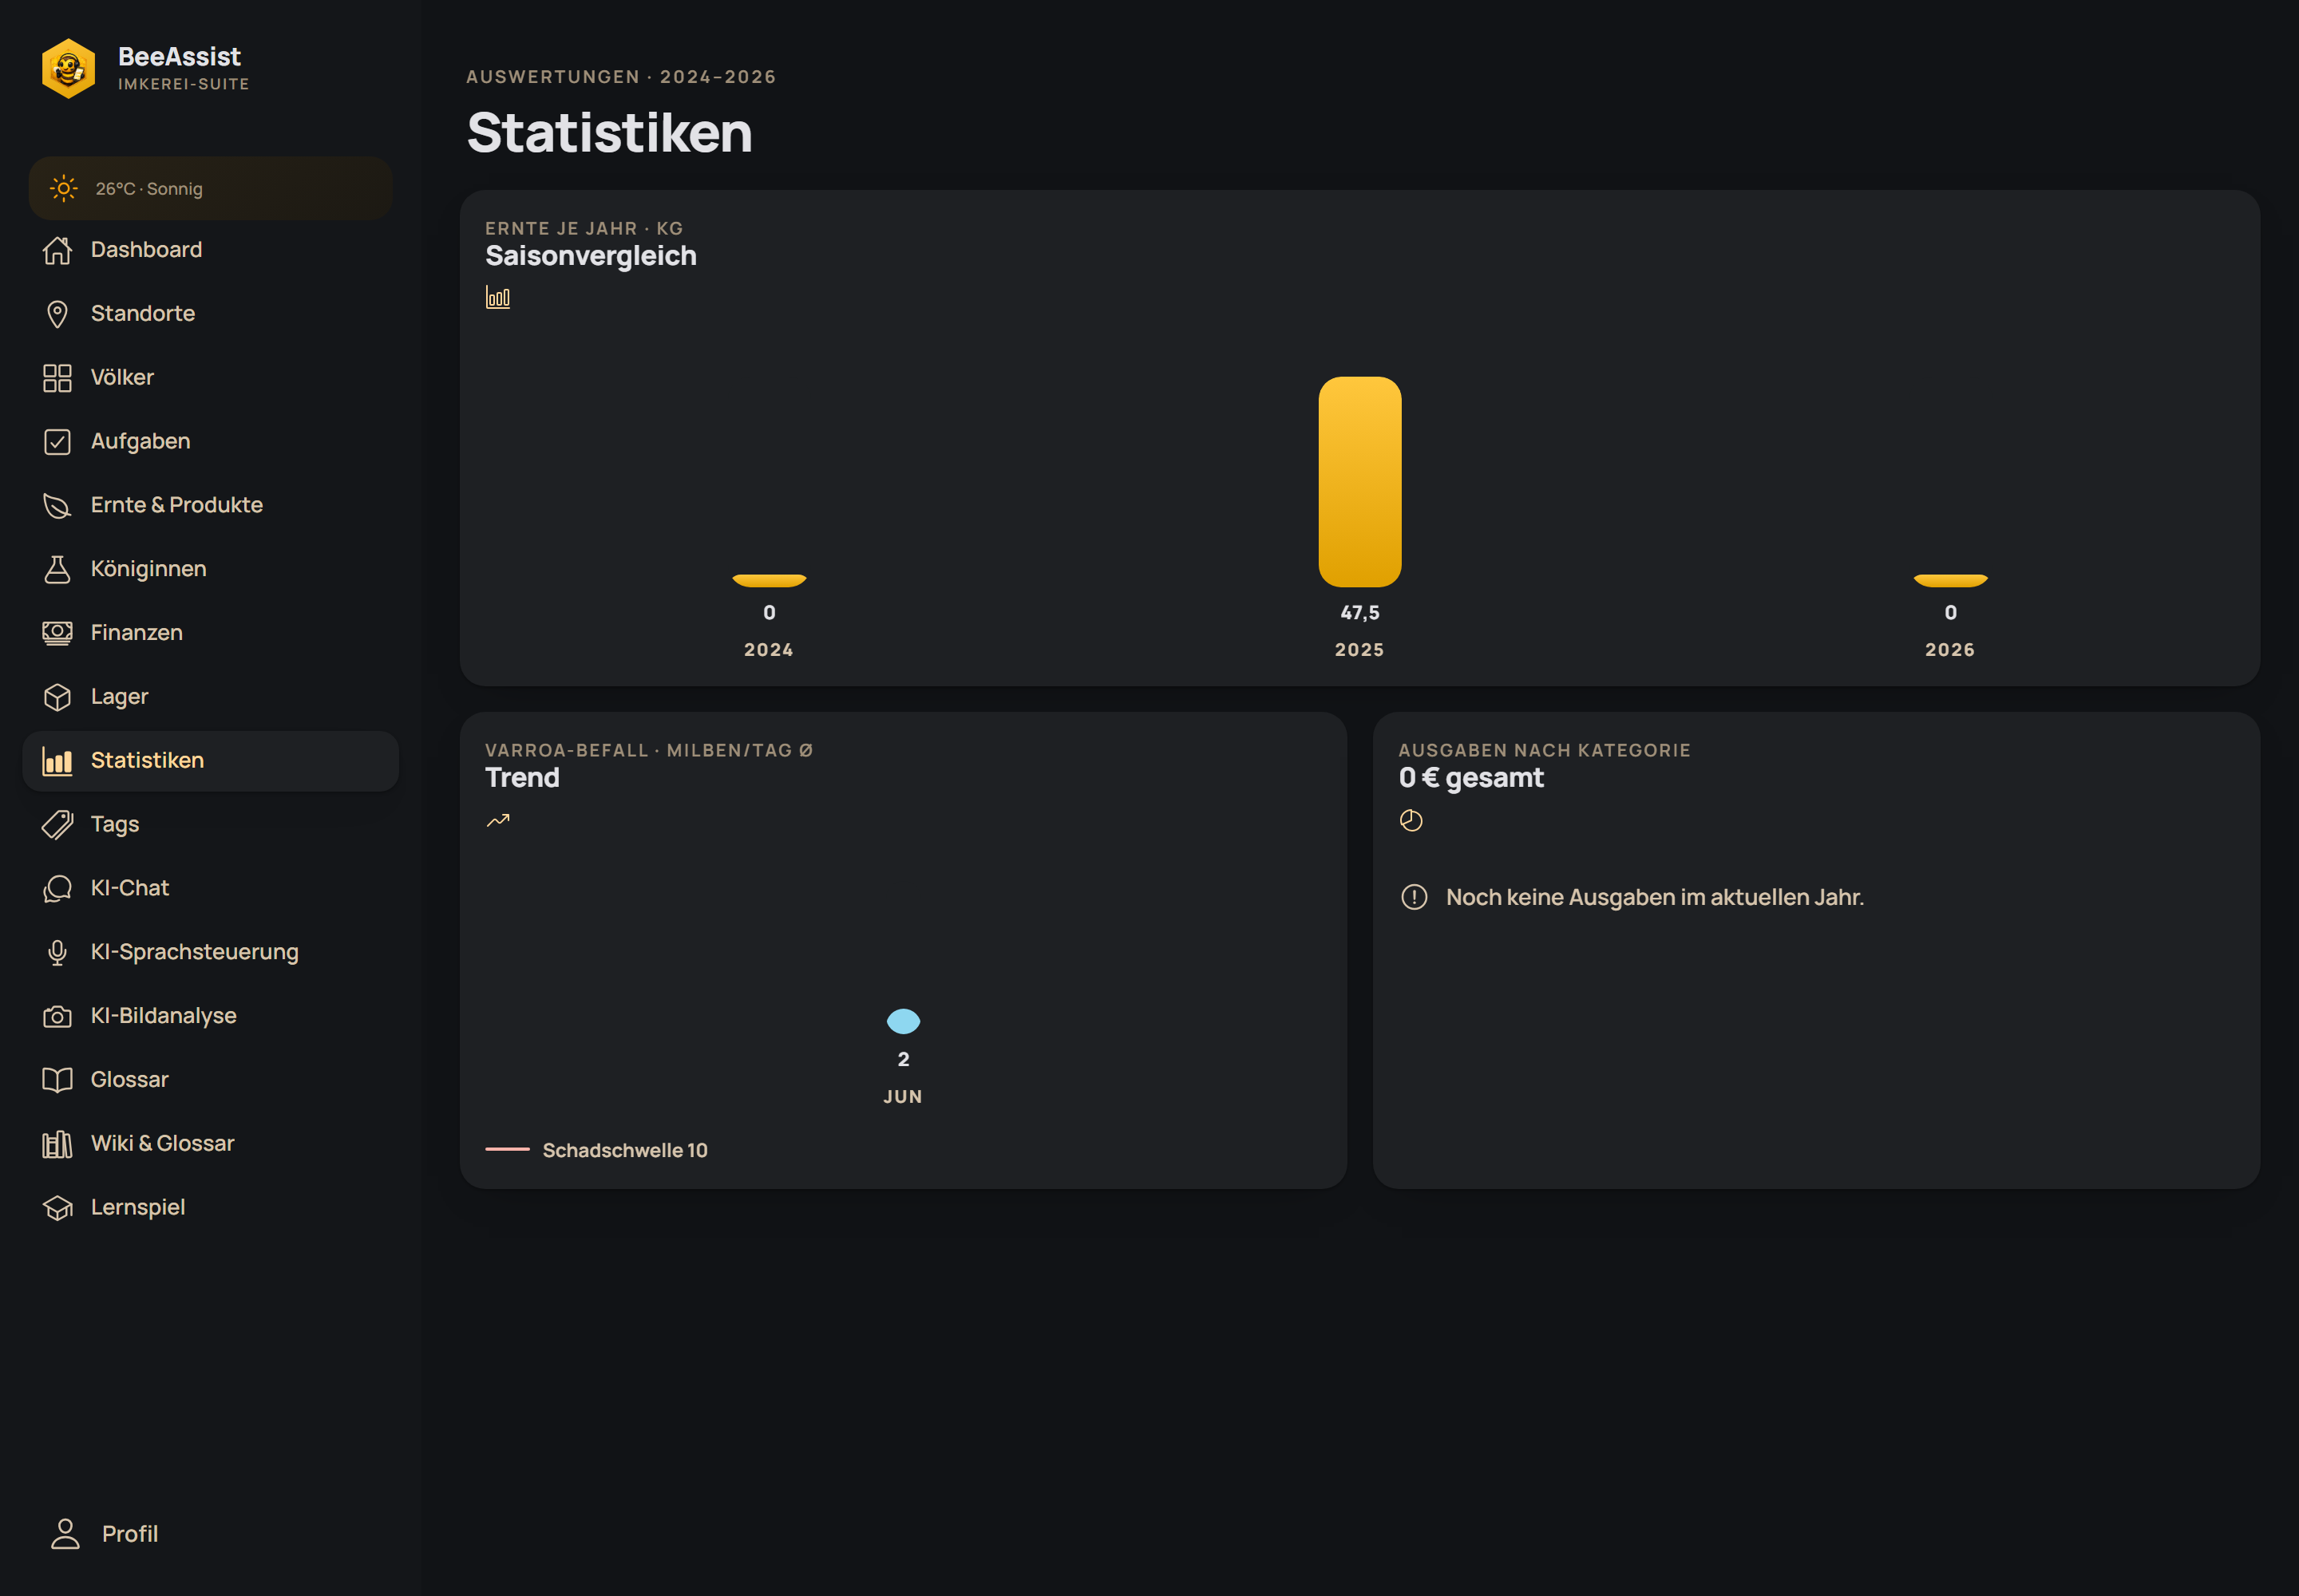Click the 0 € gesamt heading
Image resolution: width=2299 pixels, height=1596 pixels.
tap(1470, 778)
